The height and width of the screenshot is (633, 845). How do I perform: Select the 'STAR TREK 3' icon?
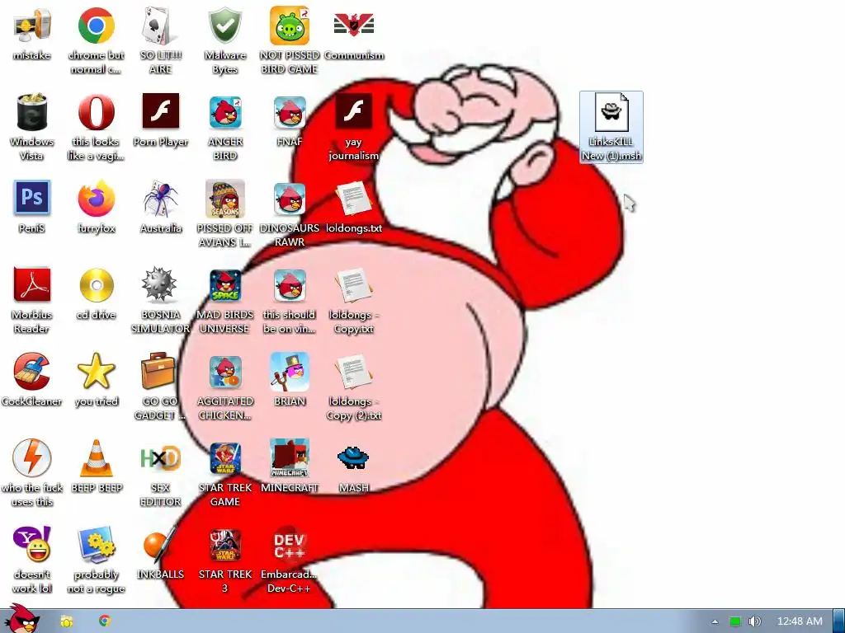(224, 545)
